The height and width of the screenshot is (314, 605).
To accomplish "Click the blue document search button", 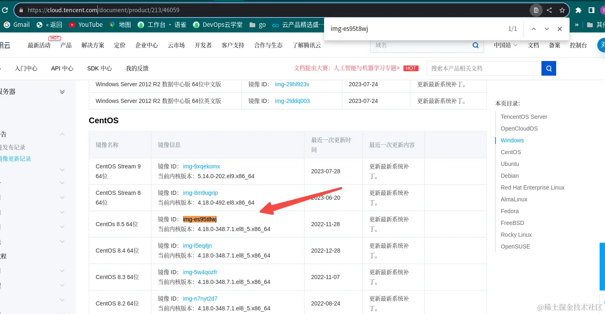I will (x=549, y=68).
